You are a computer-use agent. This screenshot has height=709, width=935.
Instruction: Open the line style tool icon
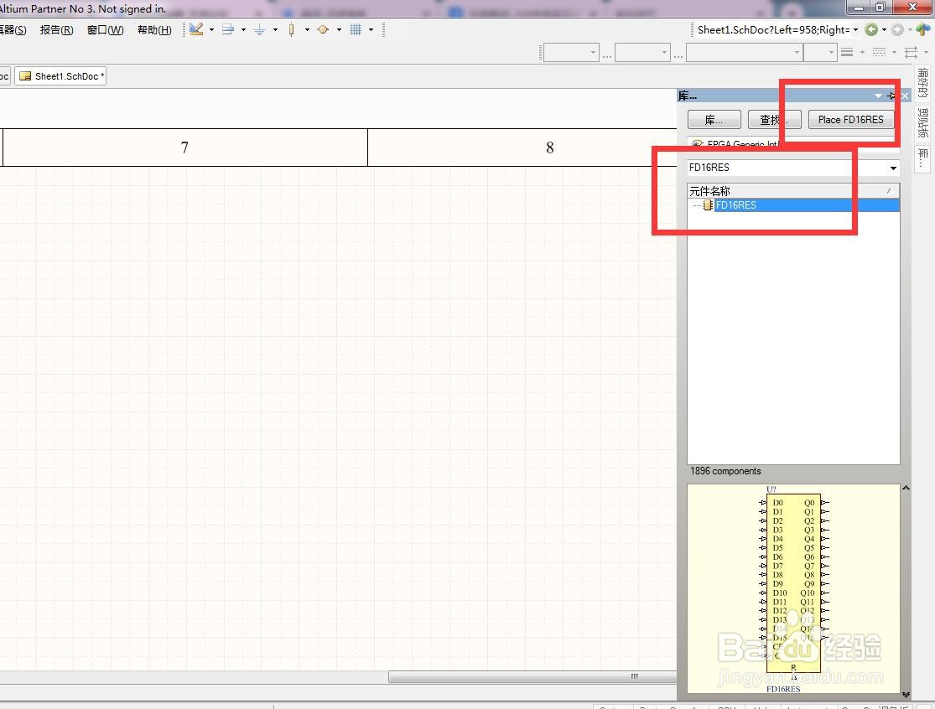pyautogui.click(x=879, y=53)
